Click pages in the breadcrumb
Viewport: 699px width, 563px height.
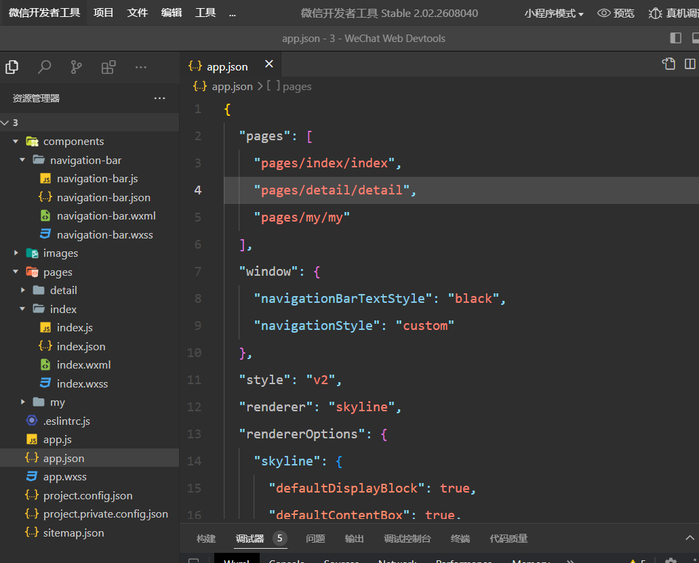[297, 87]
